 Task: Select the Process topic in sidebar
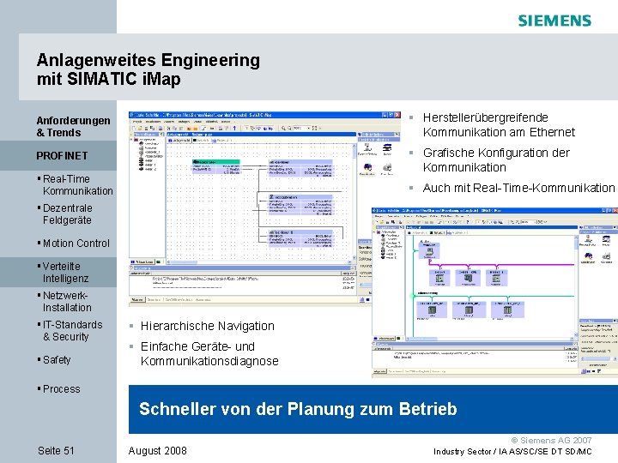click(x=61, y=389)
